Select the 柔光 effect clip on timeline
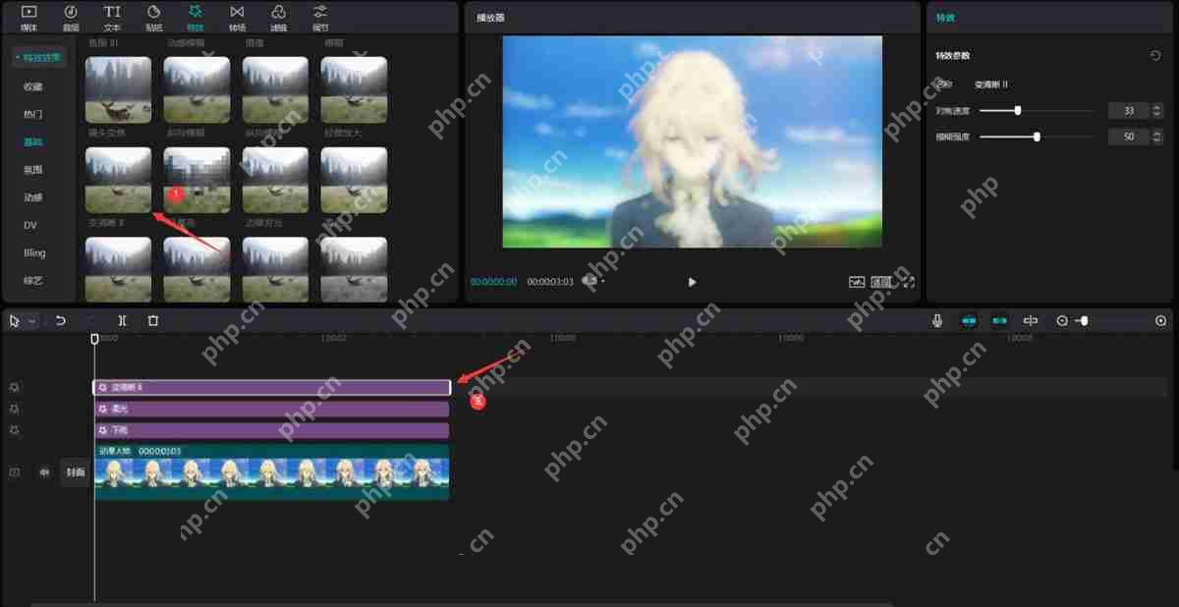Image resolution: width=1179 pixels, height=607 pixels. pyautogui.click(x=271, y=409)
